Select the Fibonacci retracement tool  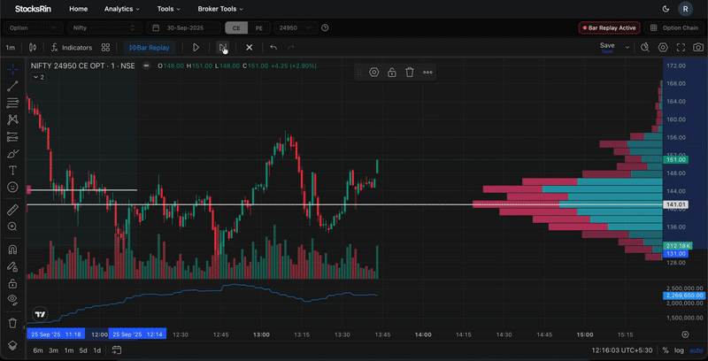tap(12, 104)
